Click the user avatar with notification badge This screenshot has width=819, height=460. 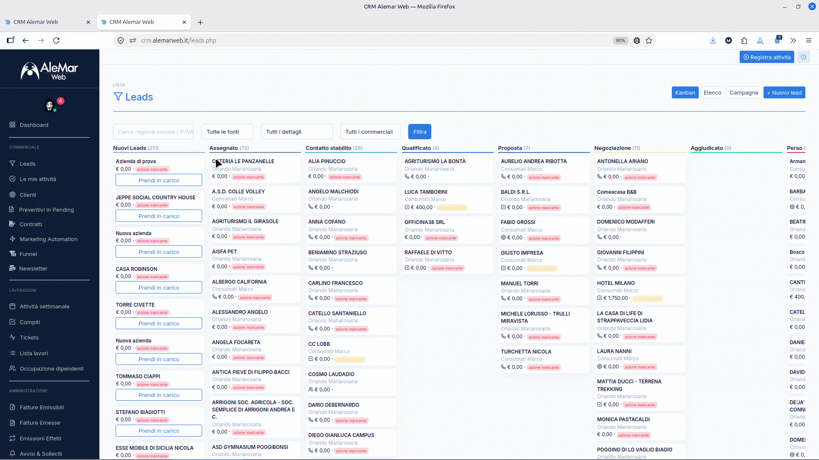pos(50,105)
